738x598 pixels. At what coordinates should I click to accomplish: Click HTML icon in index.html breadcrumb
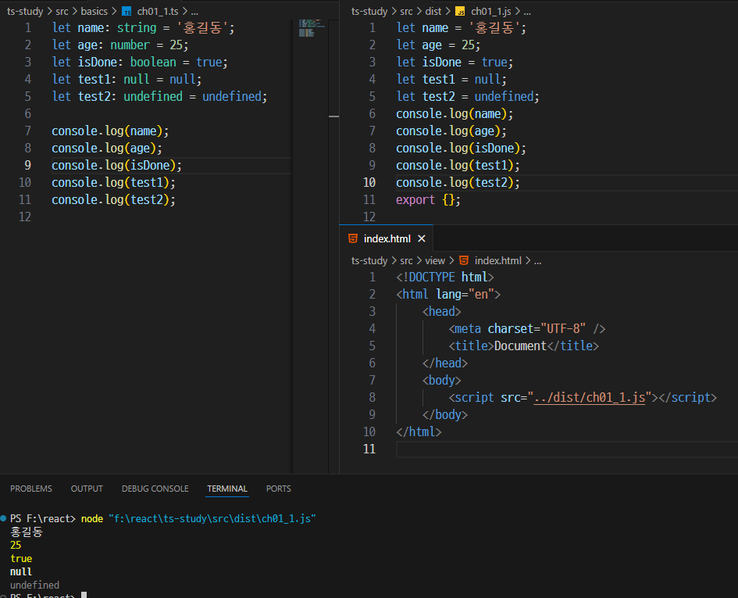[464, 260]
